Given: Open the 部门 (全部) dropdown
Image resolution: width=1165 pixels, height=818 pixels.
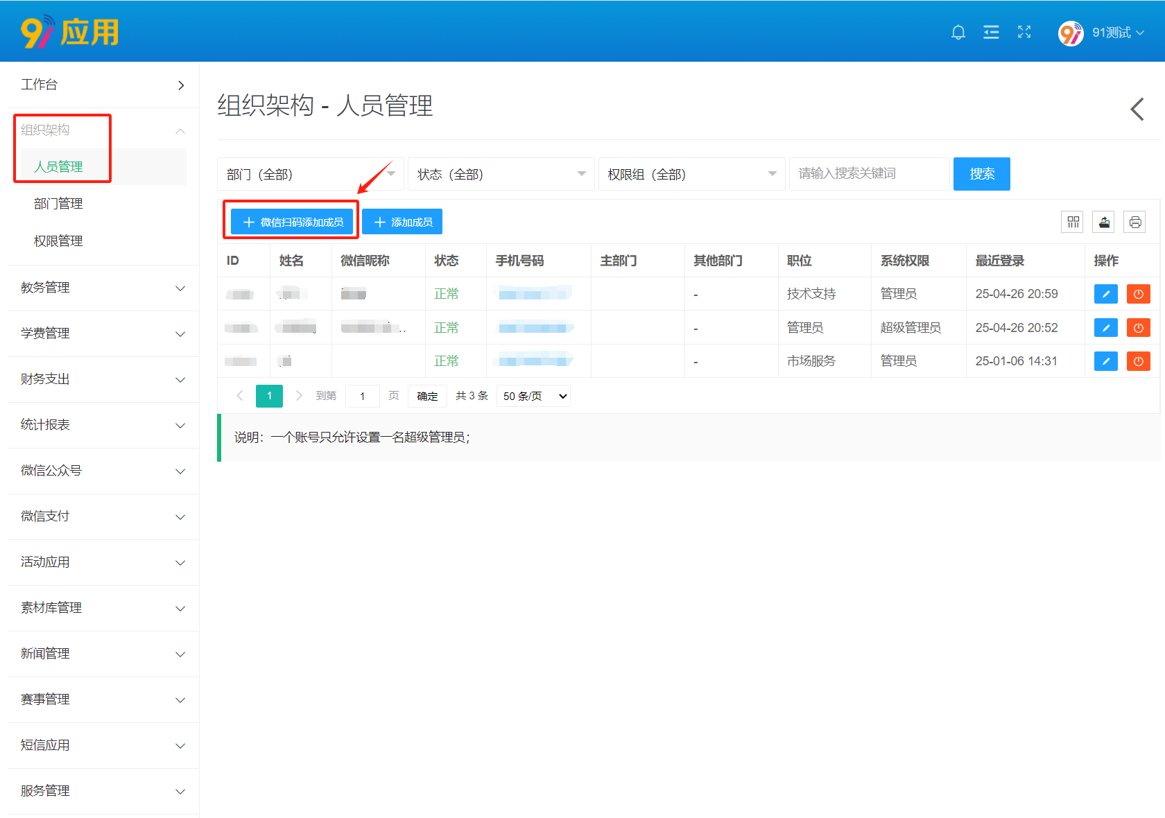Looking at the screenshot, I should pyautogui.click(x=310, y=174).
